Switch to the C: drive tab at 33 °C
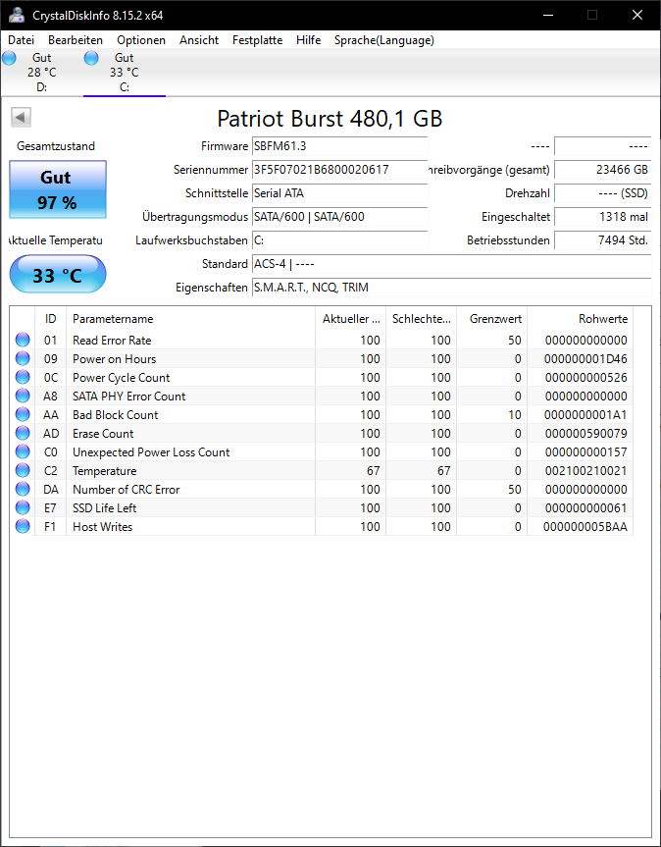This screenshot has height=847, width=661. tap(125, 73)
